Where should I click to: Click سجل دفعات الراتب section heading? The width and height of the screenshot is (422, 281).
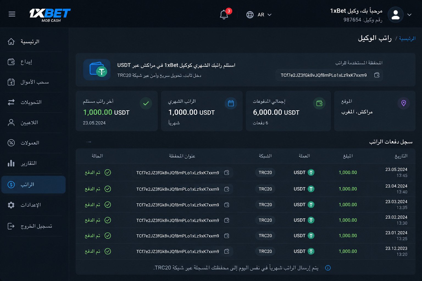tap(391, 142)
